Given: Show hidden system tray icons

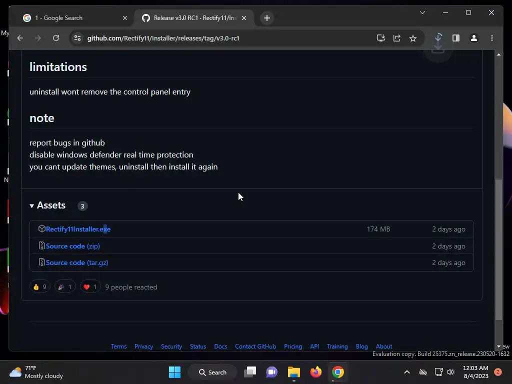Looking at the screenshot, I should coord(407,372).
